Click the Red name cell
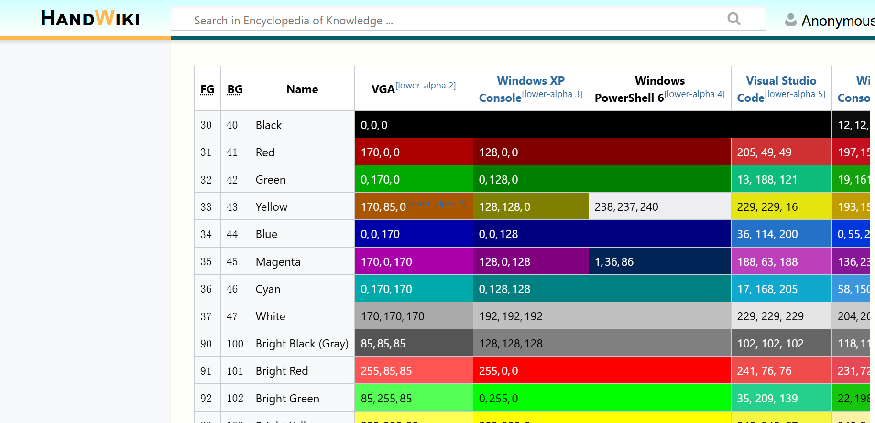The height and width of the screenshot is (423, 875). point(302,152)
